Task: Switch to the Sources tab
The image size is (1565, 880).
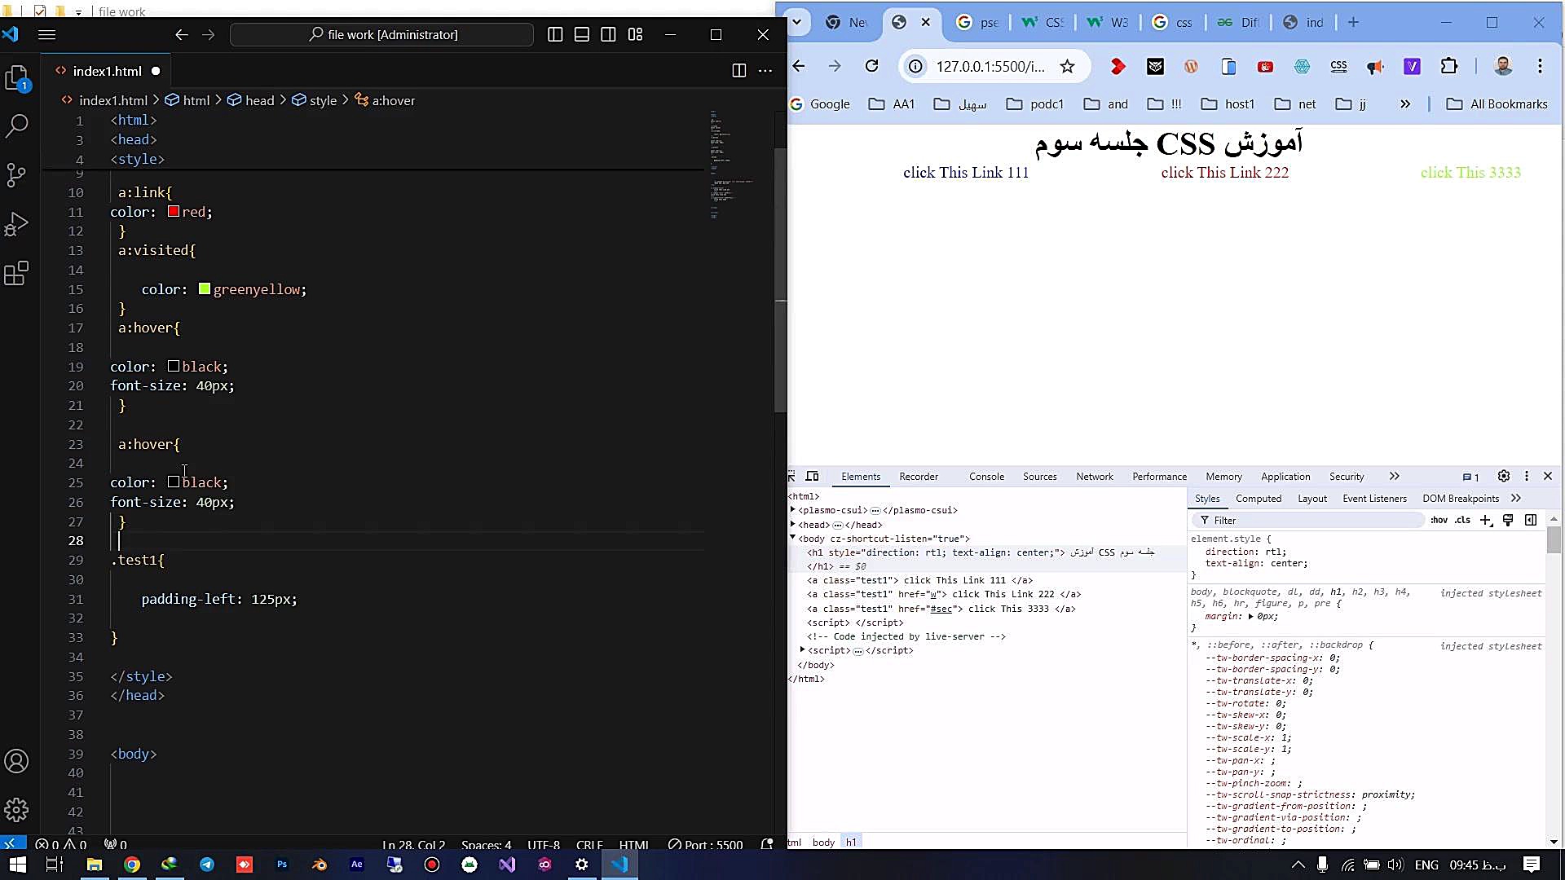Action: (1040, 477)
